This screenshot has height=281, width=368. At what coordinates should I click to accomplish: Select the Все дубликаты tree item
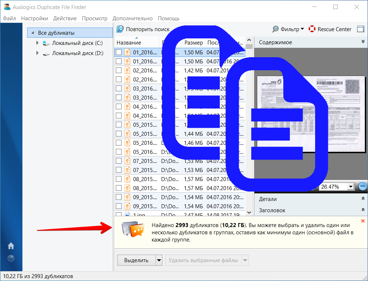click(70, 33)
